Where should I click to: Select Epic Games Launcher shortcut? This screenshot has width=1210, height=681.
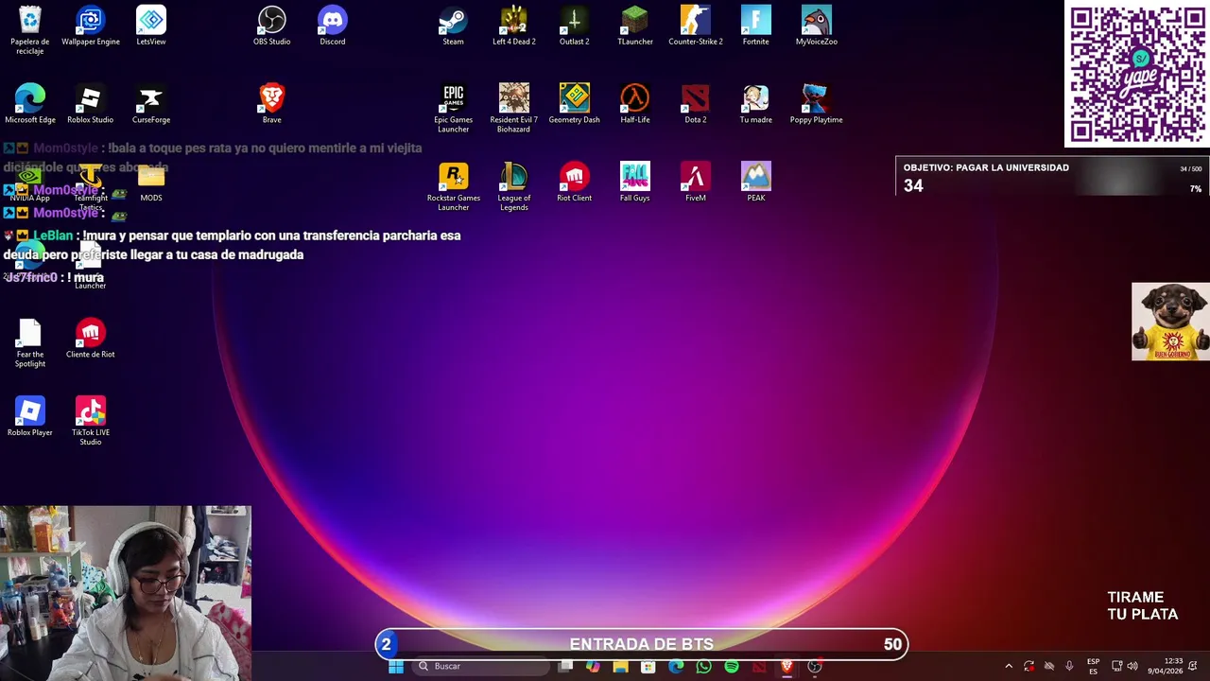click(454, 109)
